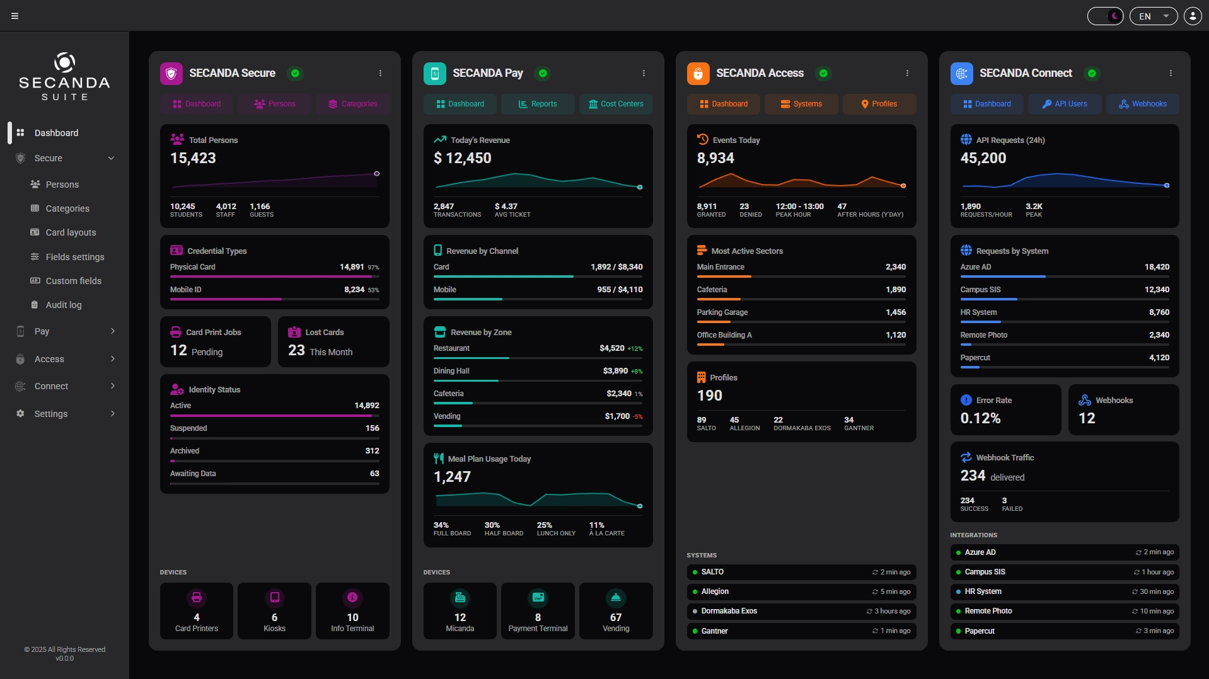Select the SALTO system row
Image resolution: width=1209 pixels, height=679 pixels.
801,572
